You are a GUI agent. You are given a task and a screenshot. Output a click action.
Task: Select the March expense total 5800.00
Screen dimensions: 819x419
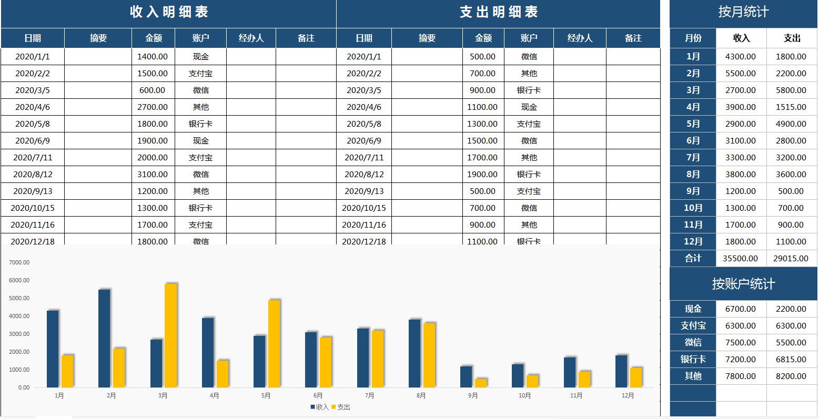pos(791,90)
